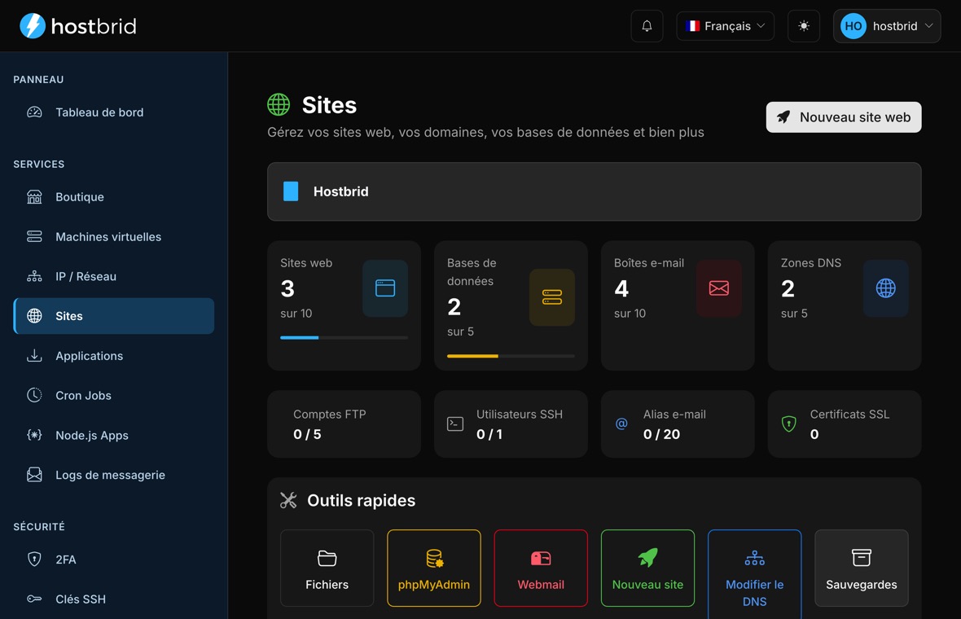Open Boutique in sidebar
This screenshot has height=619, width=961.
[114, 197]
